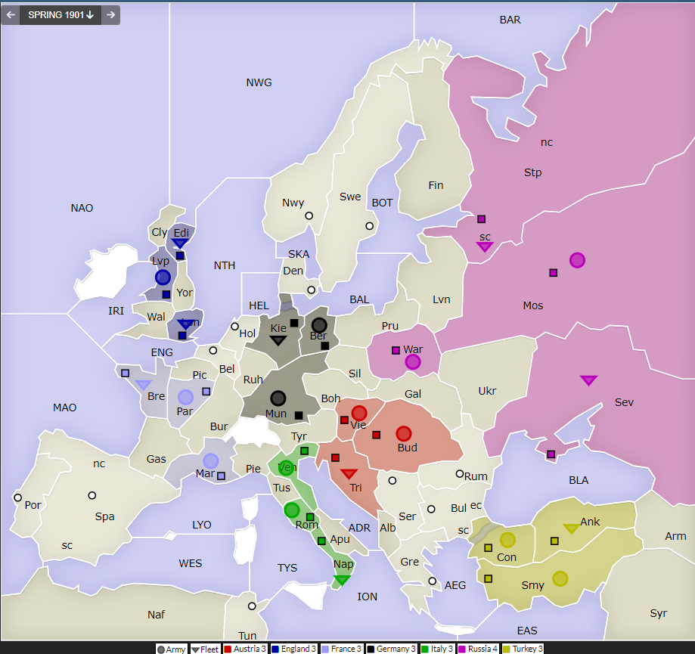695x654 pixels.
Task: Click the Bur province label
Action: tap(219, 426)
